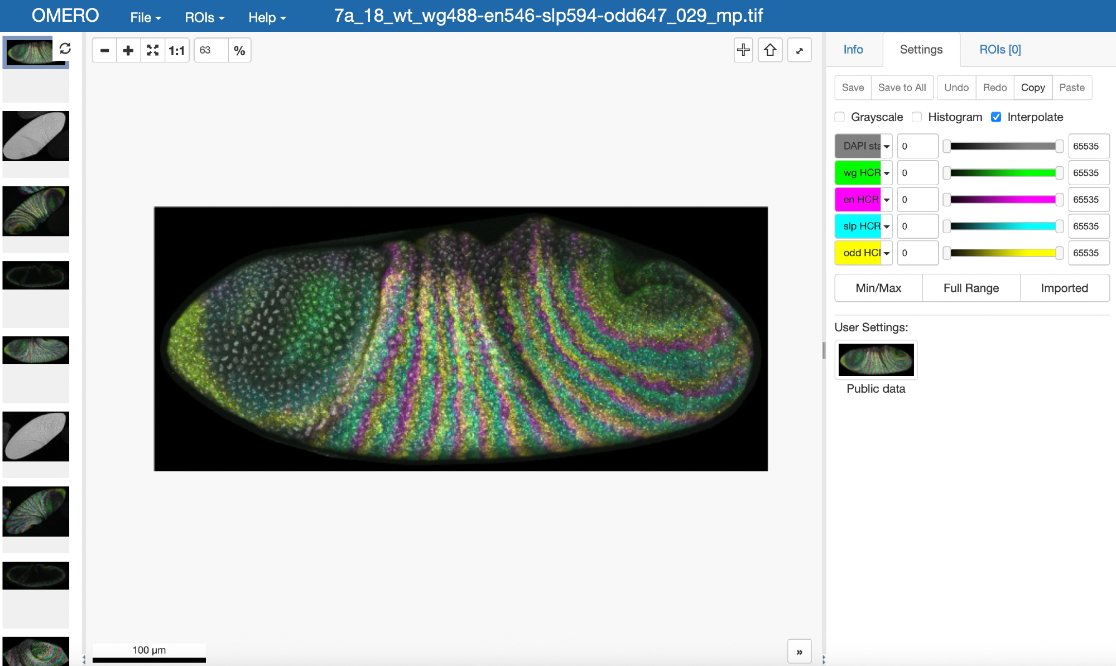This screenshot has height=666, width=1116.
Task: Click the zoom in plus icon
Action: point(128,51)
